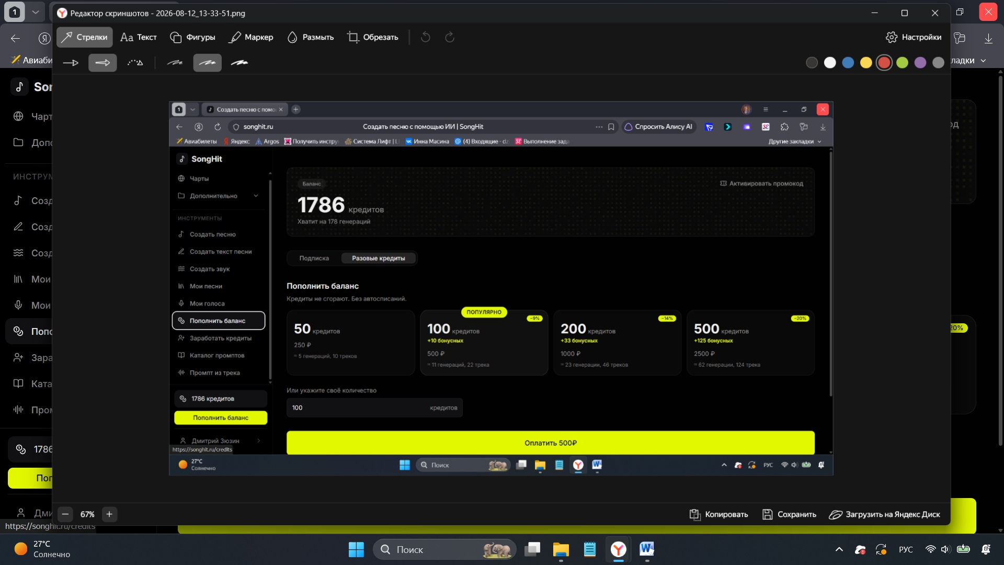Open the microphone icon in SongHit sidebar
The image size is (1004, 565).
18,305
